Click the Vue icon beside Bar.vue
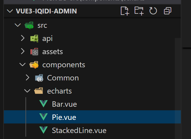 click(44, 104)
